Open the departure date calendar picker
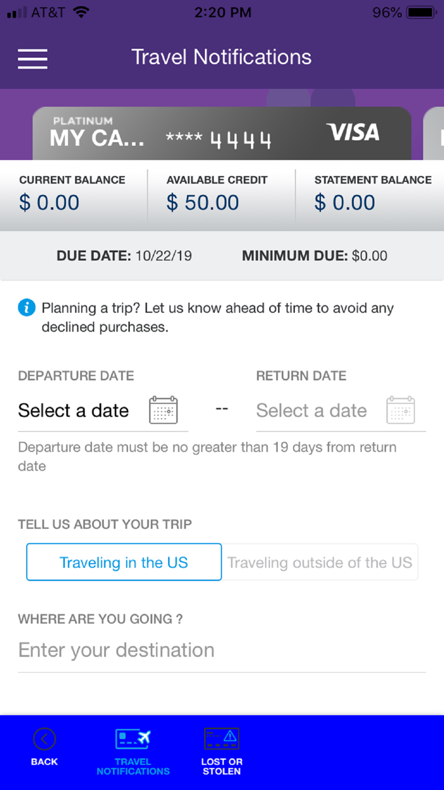This screenshot has height=790, width=444. click(163, 410)
